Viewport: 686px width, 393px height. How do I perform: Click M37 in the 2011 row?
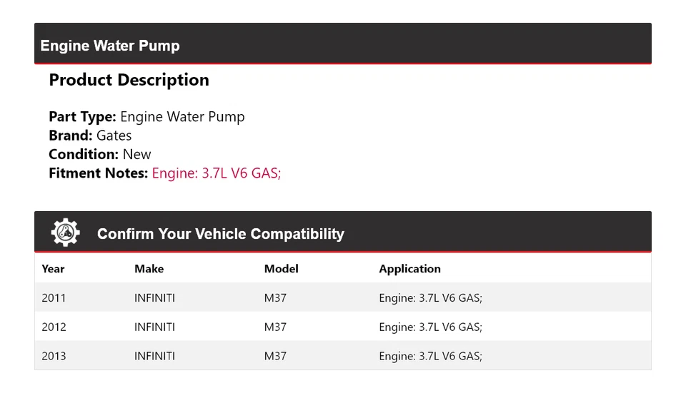click(275, 298)
